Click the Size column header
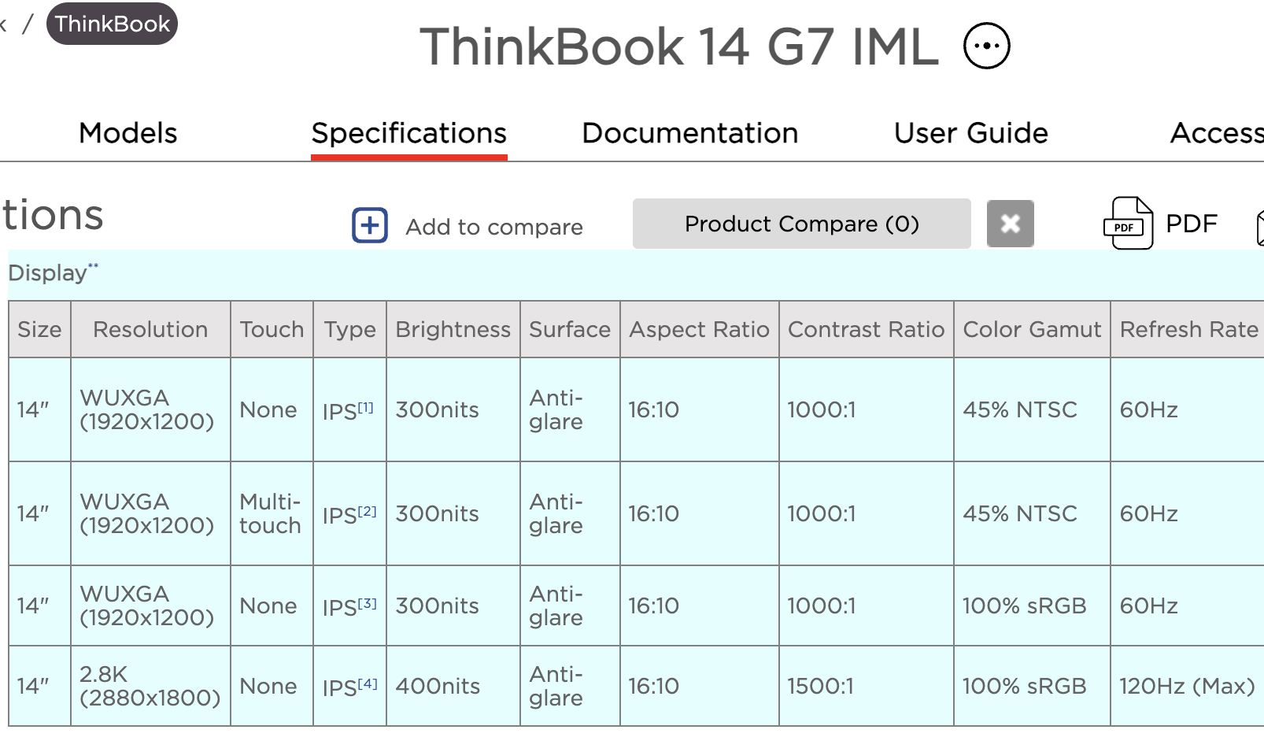Image resolution: width=1264 pixels, height=737 pixels. (x=39, y=329)
